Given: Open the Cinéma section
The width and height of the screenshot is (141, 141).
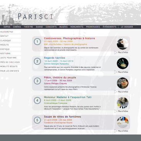Looking at the screenshot, I should (17, 27).
